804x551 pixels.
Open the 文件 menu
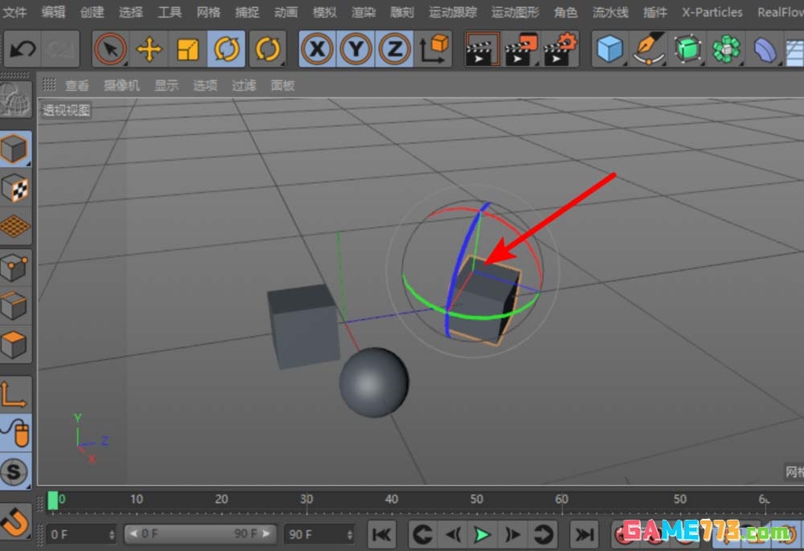[x=15, y=12]
